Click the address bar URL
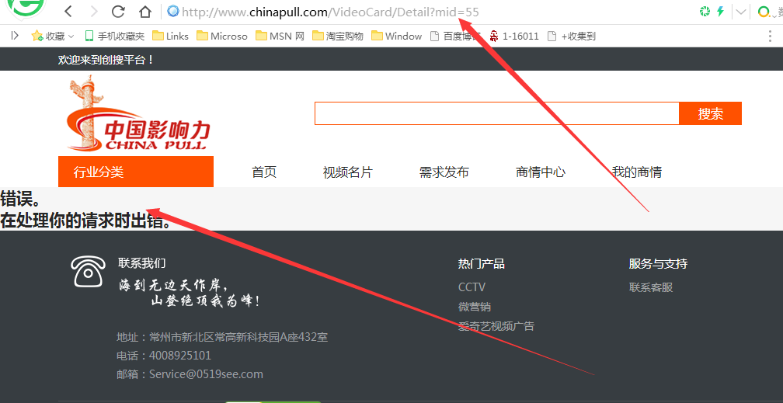 click(x=330, y=12)
